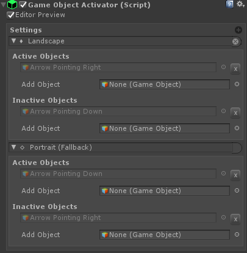Viewport: 247px width, 253px height.
Task: Remove Arrow Pointing Down from Portrait active objects
Action: coord(235,175)
